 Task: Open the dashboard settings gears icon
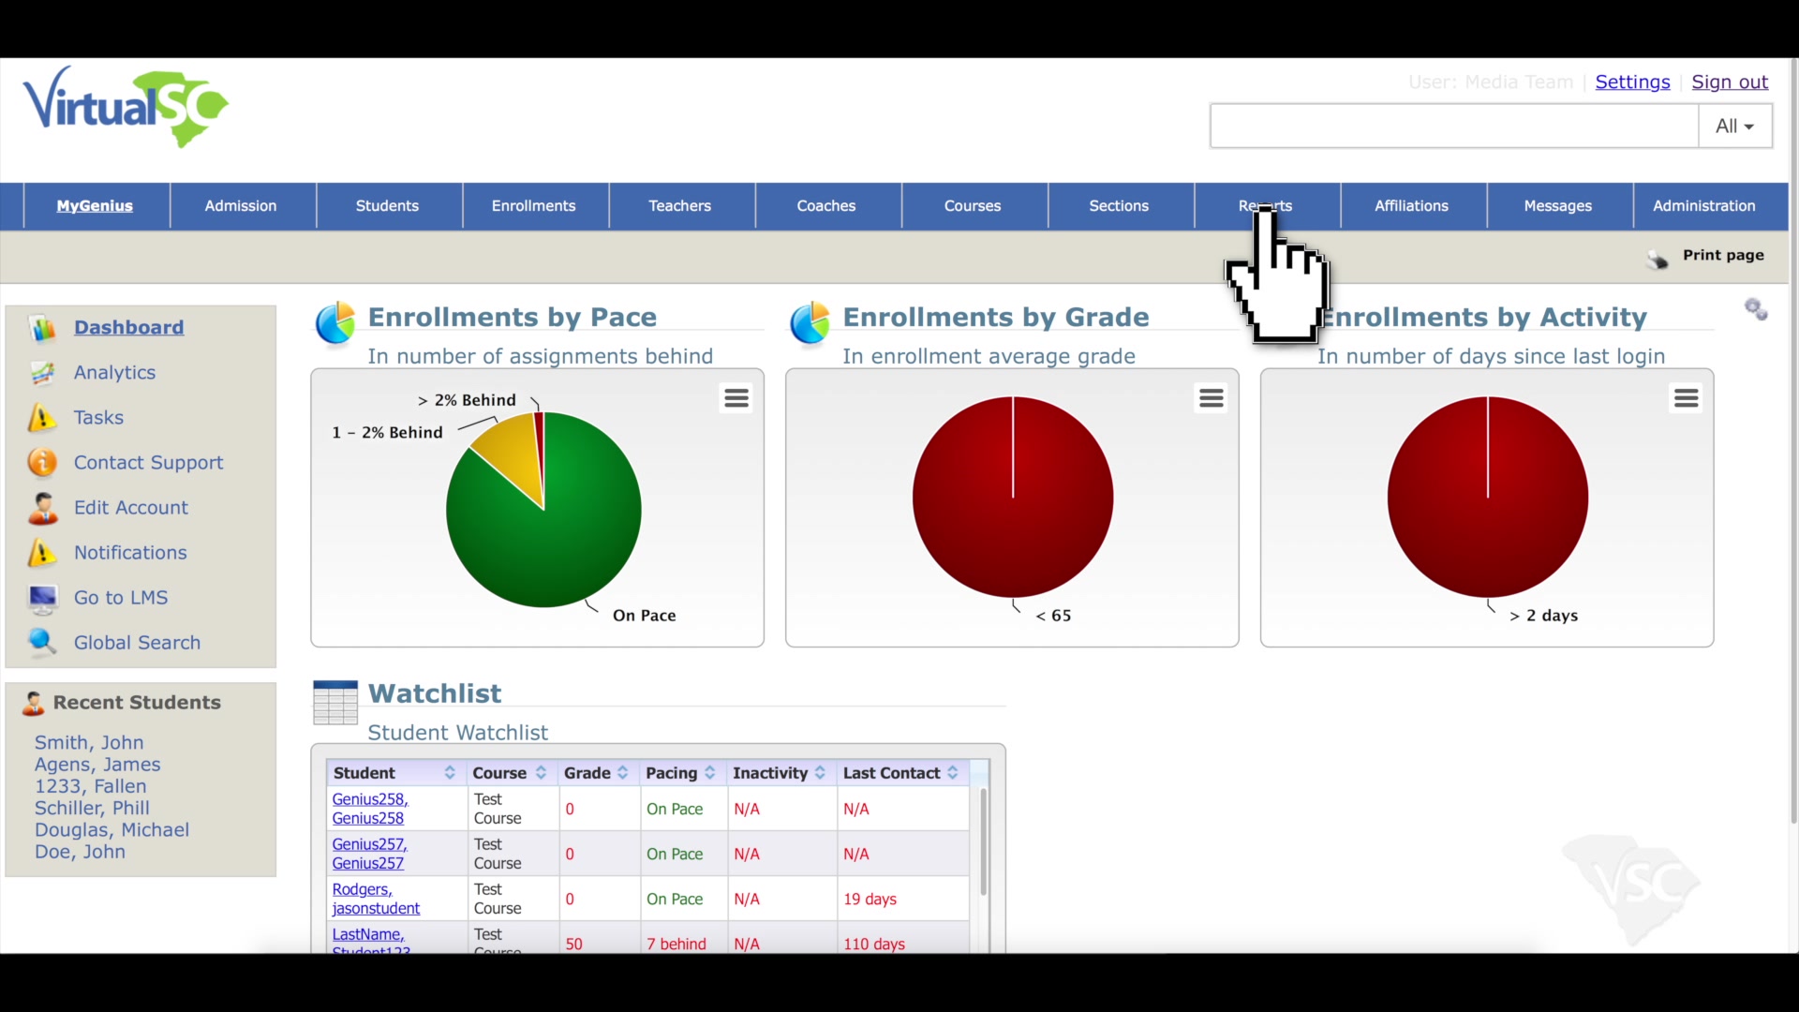(1756, 309)
